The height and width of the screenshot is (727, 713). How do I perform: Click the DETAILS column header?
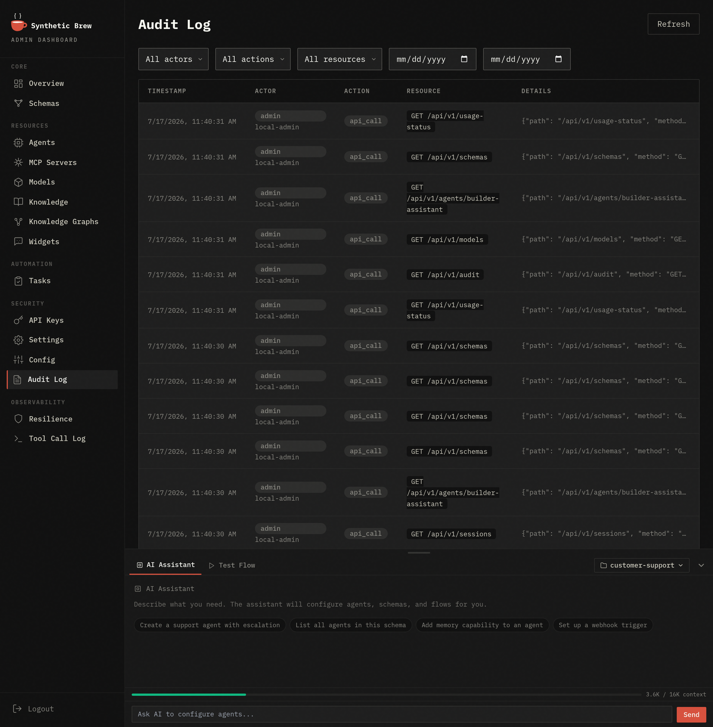[x=536, y=91]
